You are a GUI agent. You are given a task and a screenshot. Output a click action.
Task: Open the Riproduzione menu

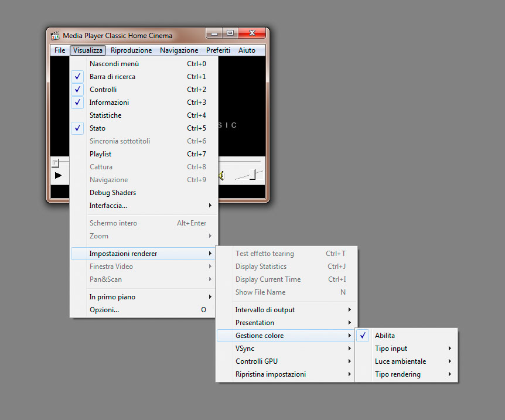(x=131, y=50)
